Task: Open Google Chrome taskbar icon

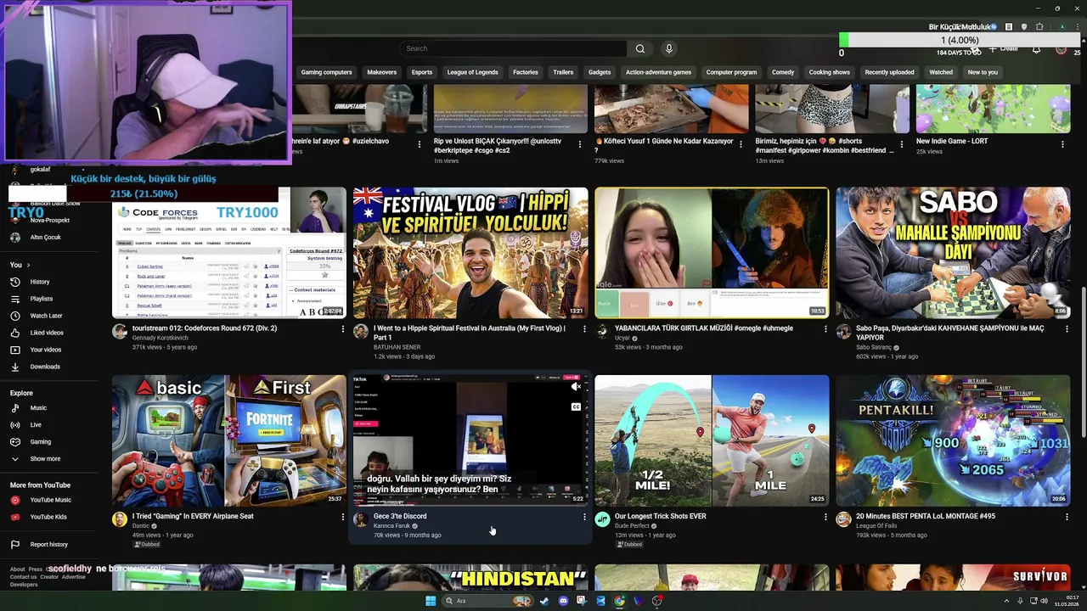Action: pyautogui.click(x=619, y=601)
